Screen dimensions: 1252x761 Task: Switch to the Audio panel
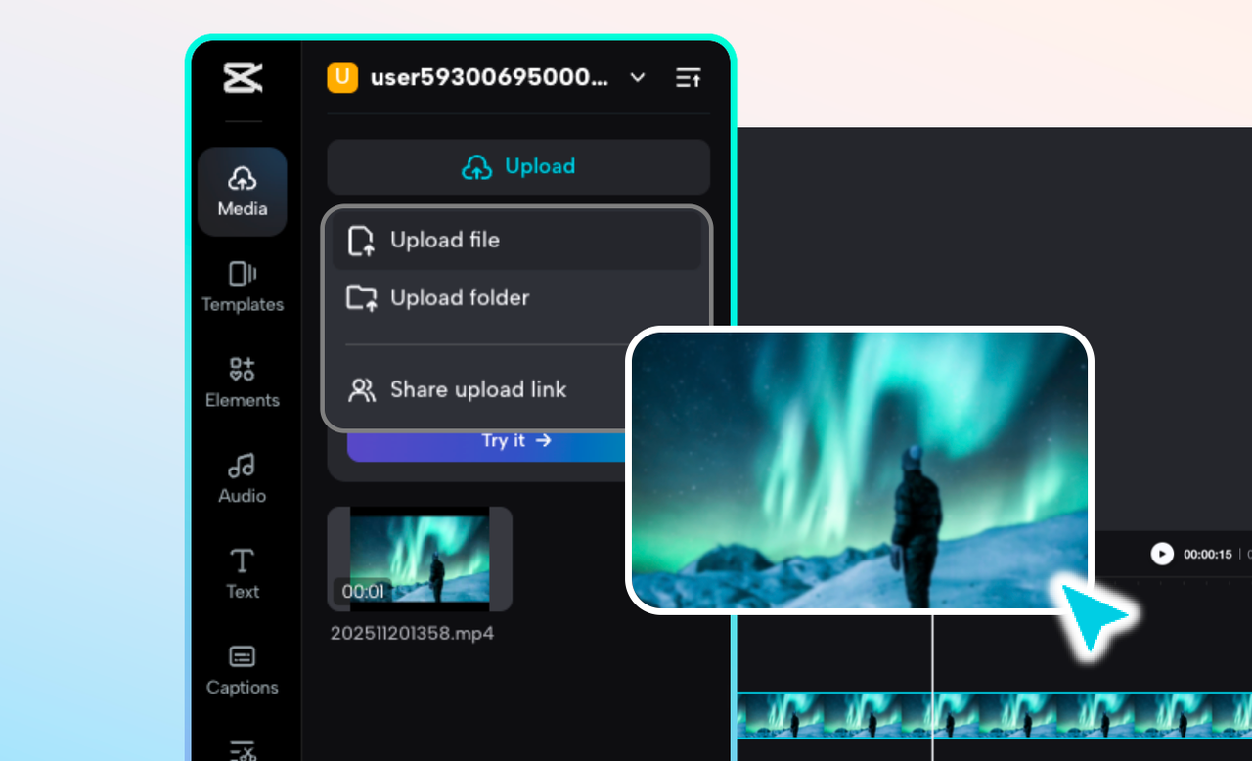tap(242, 478)
